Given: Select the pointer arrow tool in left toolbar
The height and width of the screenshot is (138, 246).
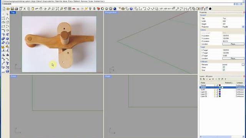Looking at the screenshot, I should (7, 14).
